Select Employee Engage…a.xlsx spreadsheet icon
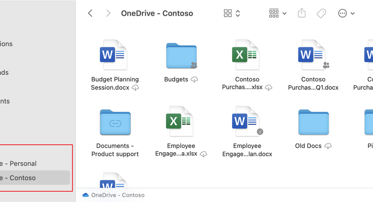373x202 pixels. click(x=181, y=123)
